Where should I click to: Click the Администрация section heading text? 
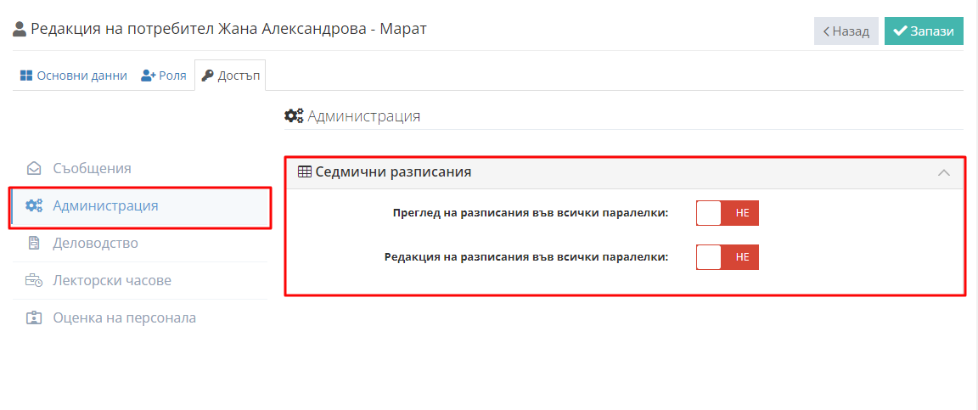pos(363,116)
